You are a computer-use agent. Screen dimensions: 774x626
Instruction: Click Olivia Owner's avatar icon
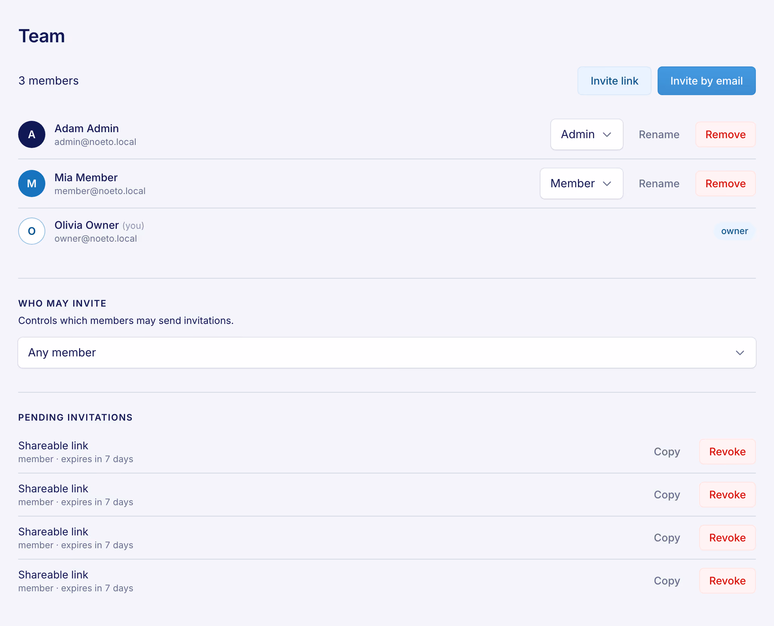[x=32, y=231]
